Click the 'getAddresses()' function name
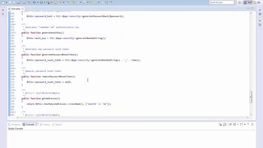Screen dimensions: 263x148 (x=51, y=99)
